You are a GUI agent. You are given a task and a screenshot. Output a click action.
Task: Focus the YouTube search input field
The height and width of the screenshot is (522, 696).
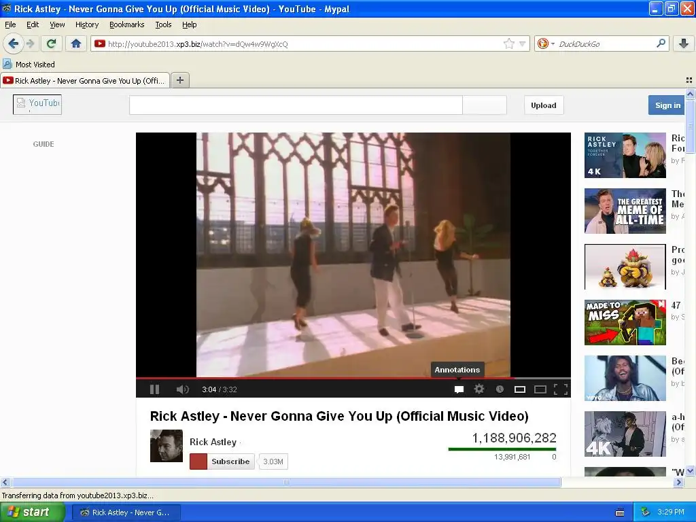(x=296, y=105)
